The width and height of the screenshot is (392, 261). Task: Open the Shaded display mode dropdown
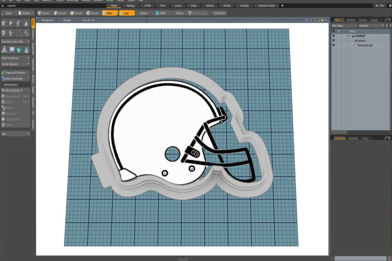(67, 20)
